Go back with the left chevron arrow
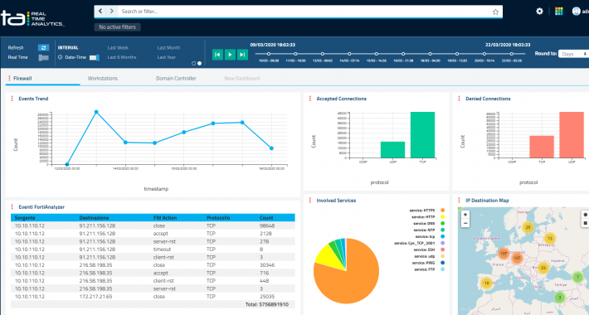 pyautogui.click(x=100, y=12)
